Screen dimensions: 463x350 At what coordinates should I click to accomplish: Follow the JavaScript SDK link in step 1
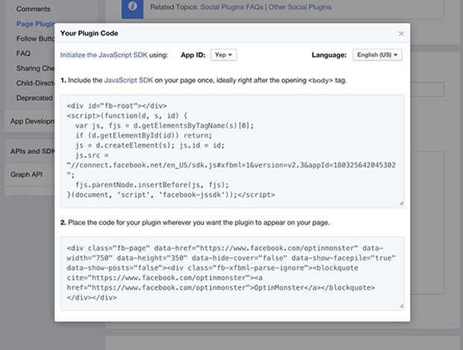point(128,80)
